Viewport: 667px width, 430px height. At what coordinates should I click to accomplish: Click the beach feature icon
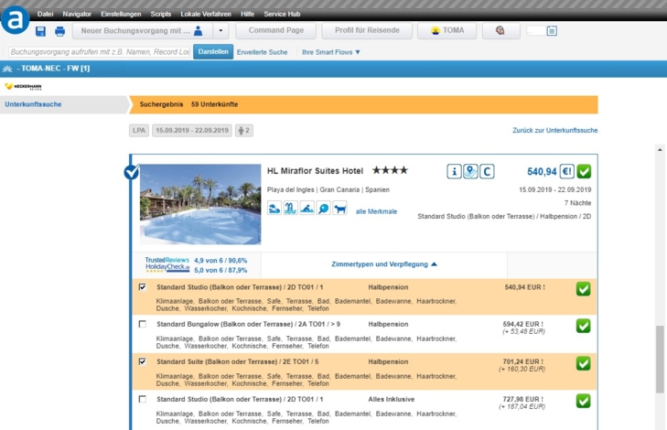click(274, 209)
